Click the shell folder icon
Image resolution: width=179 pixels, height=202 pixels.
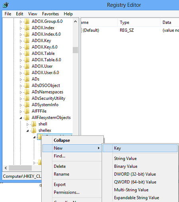coord(34,124)
